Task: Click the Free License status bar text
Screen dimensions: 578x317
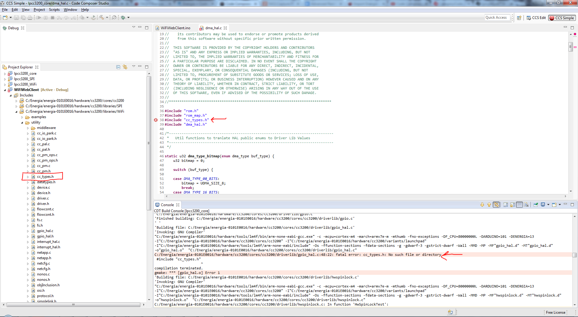Action: (555, 312)
